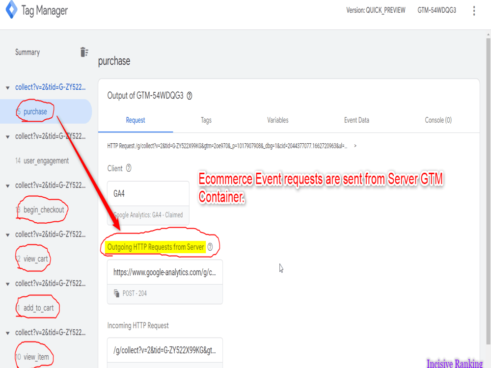The width and height of the screenshot is (491, 368).
Task: Open the three-dot more options menu
Action: click(x=474, y=11)
